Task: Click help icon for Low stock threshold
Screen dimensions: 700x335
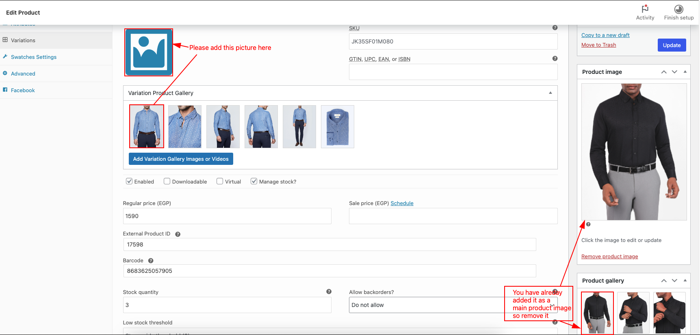Action: click(555, 322)
